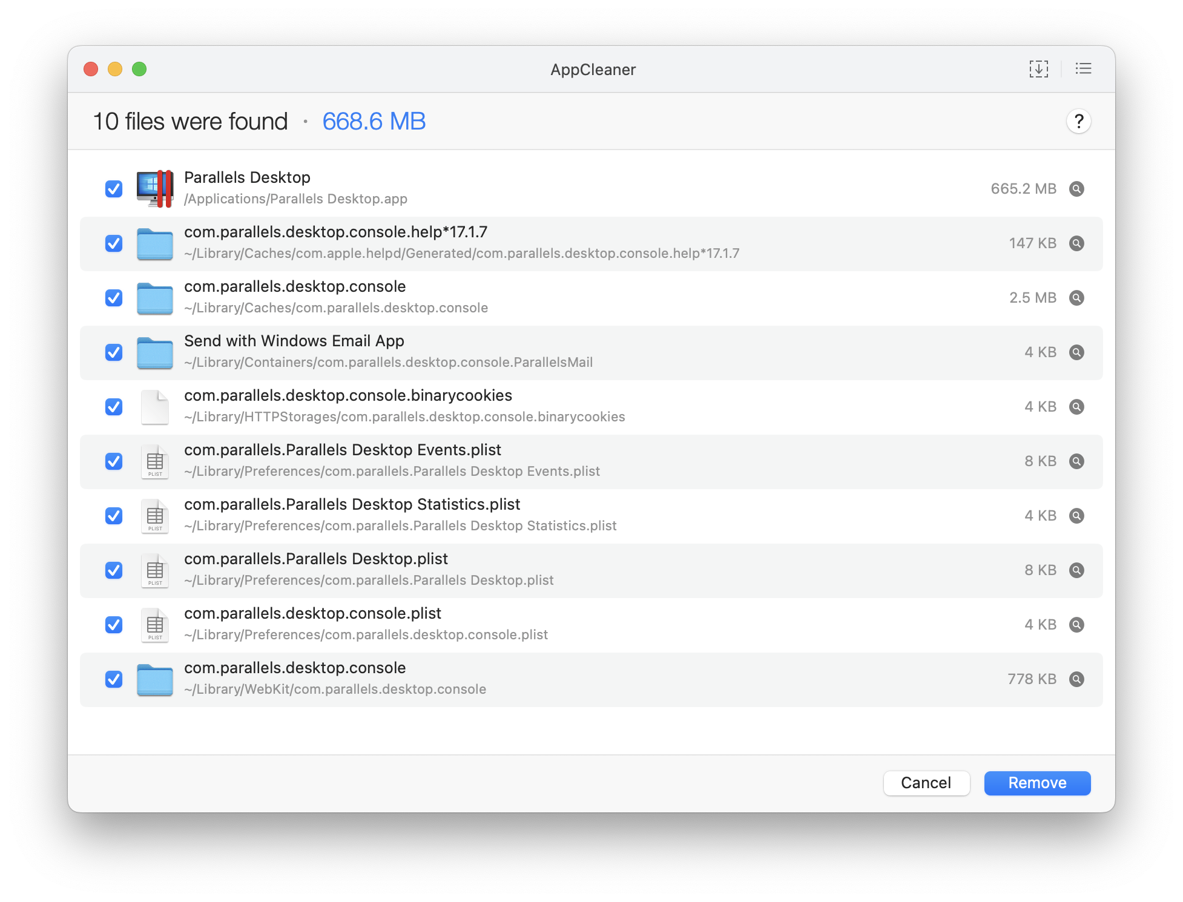Reveal the 778 KB WebKit folder in Finder
This screenshot has height=902, width=1183.
click(x=1076, y=679)
